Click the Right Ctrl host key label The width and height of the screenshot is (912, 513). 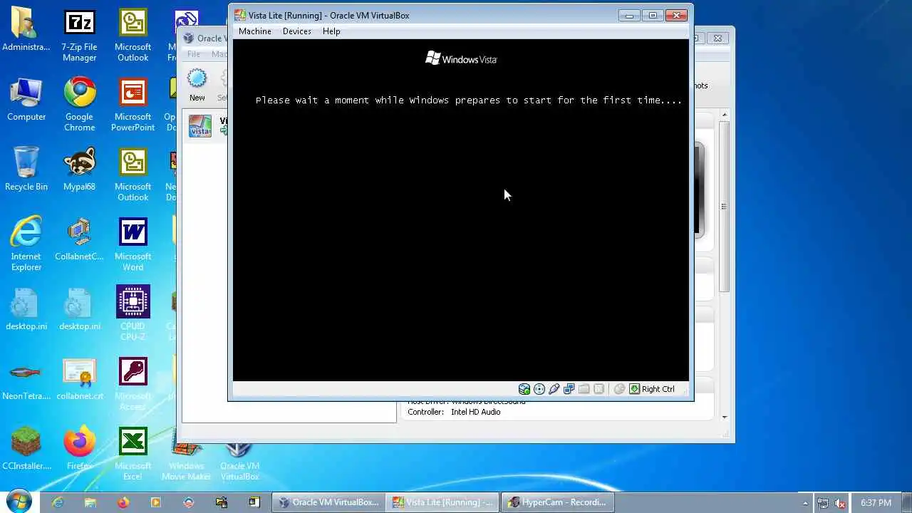(658, 389)
